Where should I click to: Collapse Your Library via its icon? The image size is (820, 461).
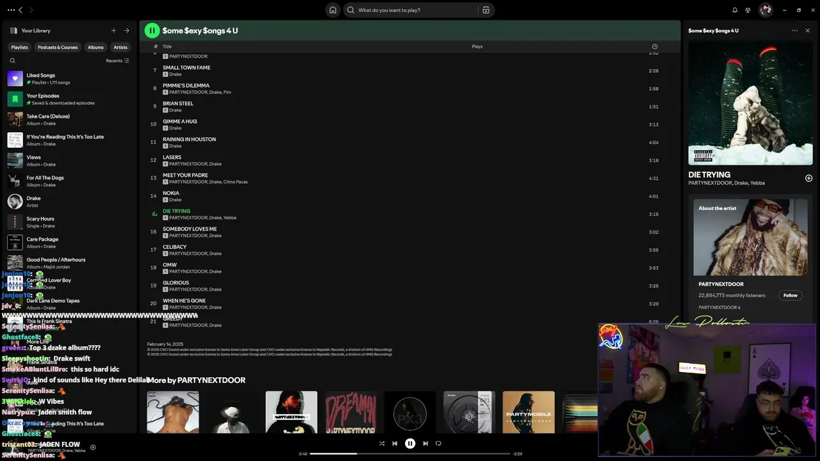click(13, 31)
